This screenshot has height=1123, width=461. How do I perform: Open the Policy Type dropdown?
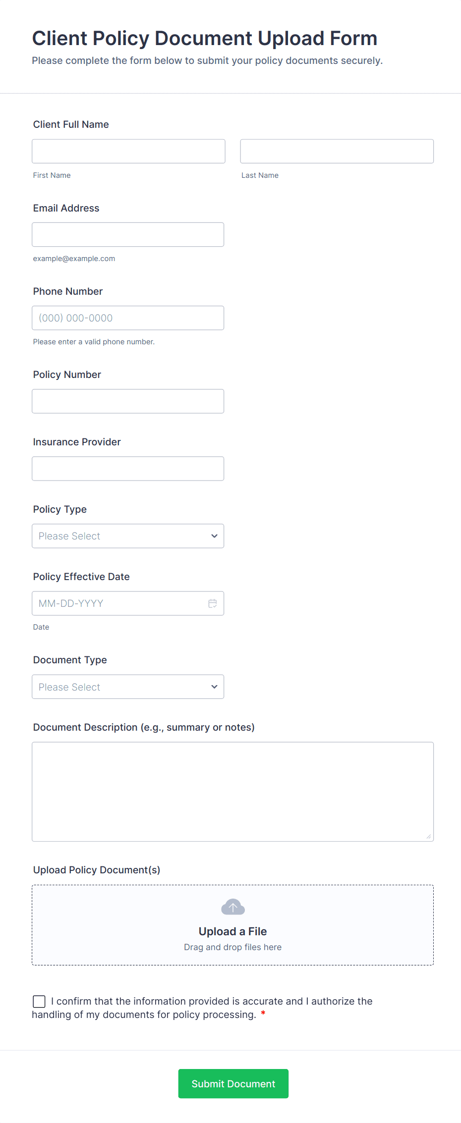(x=127, y=536)
